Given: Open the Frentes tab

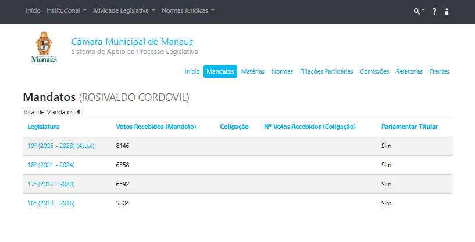Looking at the screenshot, I should [x=440, y=71].
